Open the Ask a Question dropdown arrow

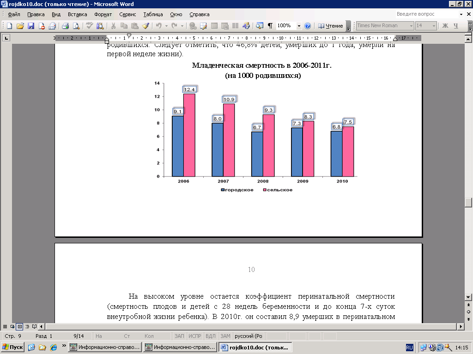coord(461,14)
